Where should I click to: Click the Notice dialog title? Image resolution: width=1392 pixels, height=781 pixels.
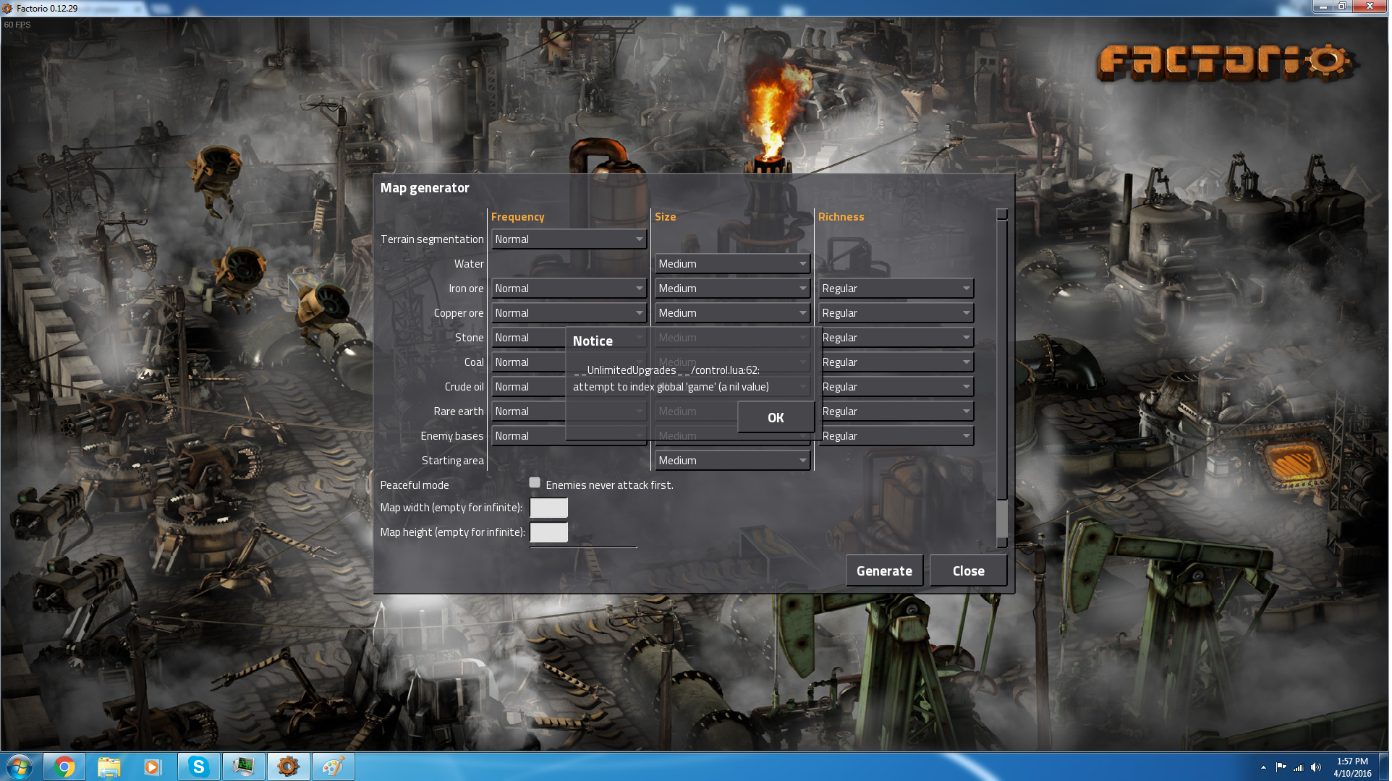pos(593,341)
